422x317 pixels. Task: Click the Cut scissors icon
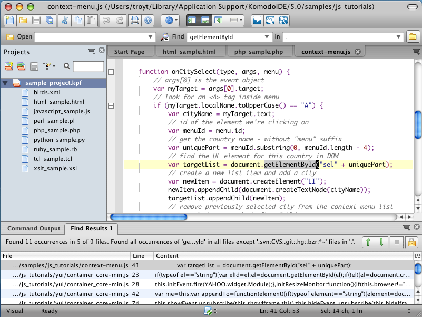tap(65, 21)
